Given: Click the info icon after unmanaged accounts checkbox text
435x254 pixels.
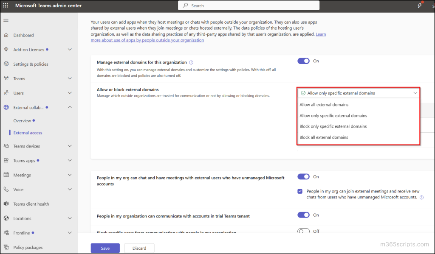Looking at the screenshot, I should click(422, 198).
